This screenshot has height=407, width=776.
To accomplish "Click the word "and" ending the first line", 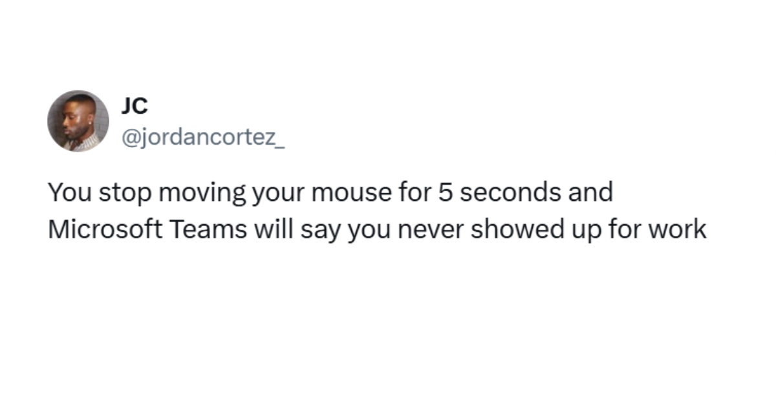I will pyautogui.click(x=593, y=193).
